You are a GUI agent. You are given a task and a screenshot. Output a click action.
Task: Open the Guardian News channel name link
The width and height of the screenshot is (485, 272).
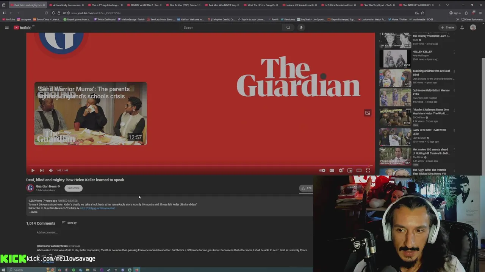click(x=46, y=186)
